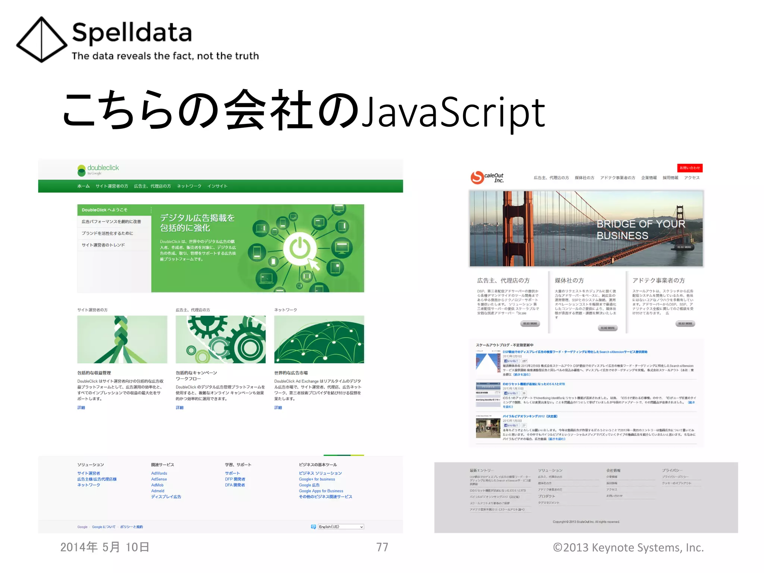This screenshot has width=764, height=573.
Task: Open blog post about Search eXtension service
Action: click(575, 352)
